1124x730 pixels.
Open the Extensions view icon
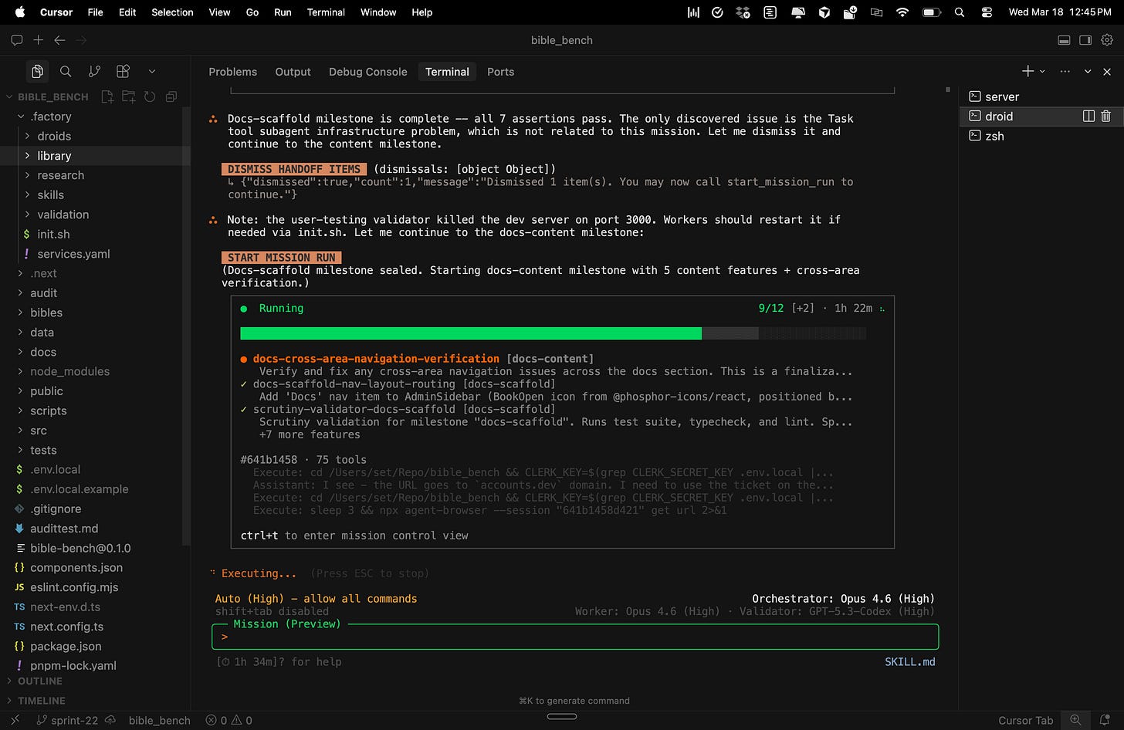(x=123, y=71)
